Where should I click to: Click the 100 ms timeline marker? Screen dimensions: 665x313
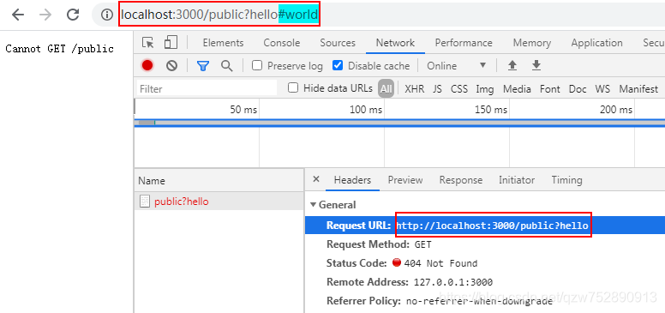[x=366, y=110]
